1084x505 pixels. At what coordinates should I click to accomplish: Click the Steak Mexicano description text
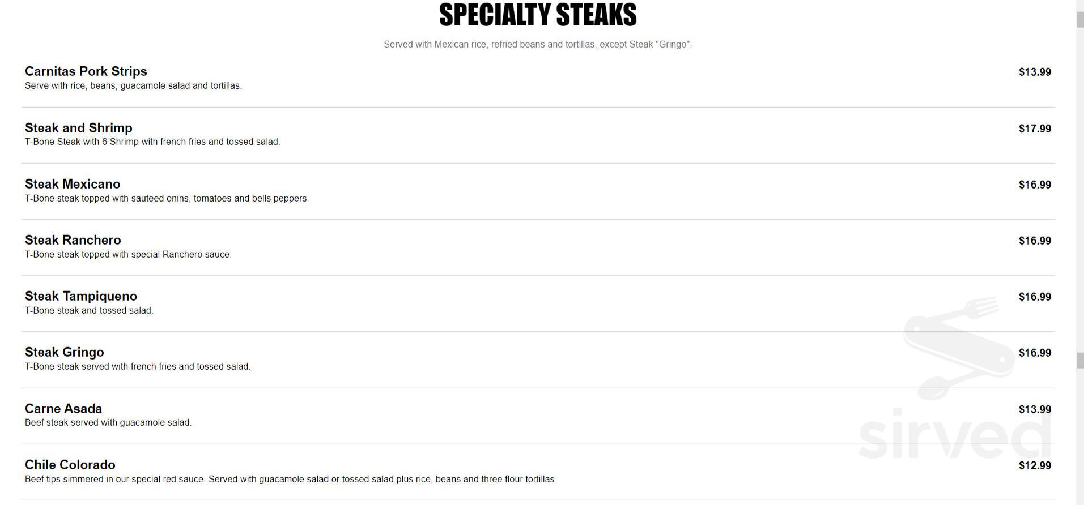[167, 198]
